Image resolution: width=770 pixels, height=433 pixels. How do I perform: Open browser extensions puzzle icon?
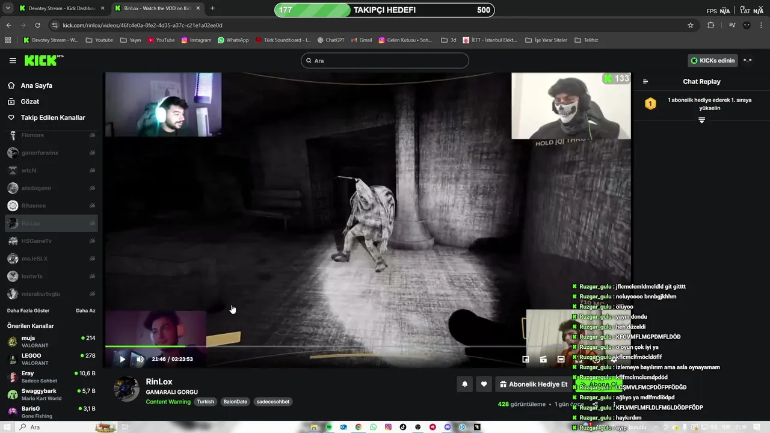(x=710, y=25)
